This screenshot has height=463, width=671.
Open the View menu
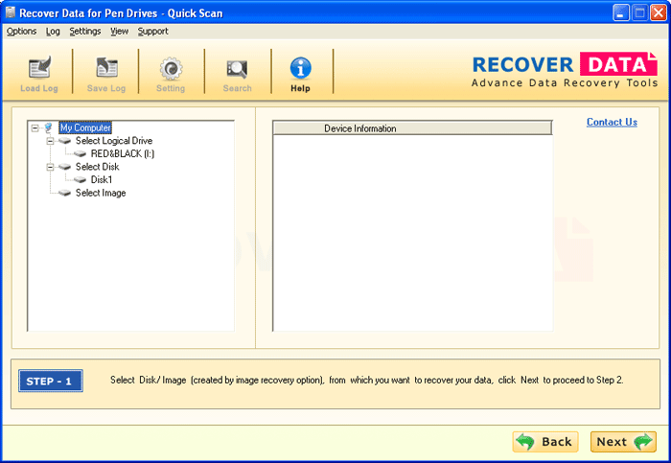tap(119, 31)
